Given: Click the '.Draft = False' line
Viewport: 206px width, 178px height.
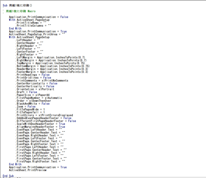Looking at the screenshot, I should 26,92.
